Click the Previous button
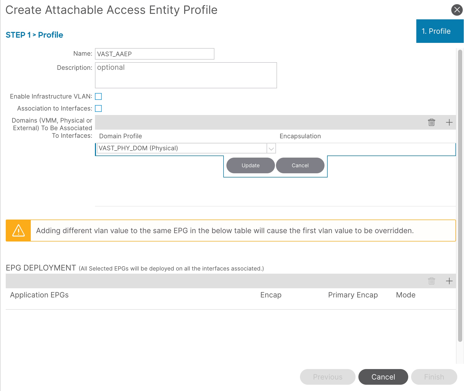Viewport: 469px width, 391px height. [327, 377]
